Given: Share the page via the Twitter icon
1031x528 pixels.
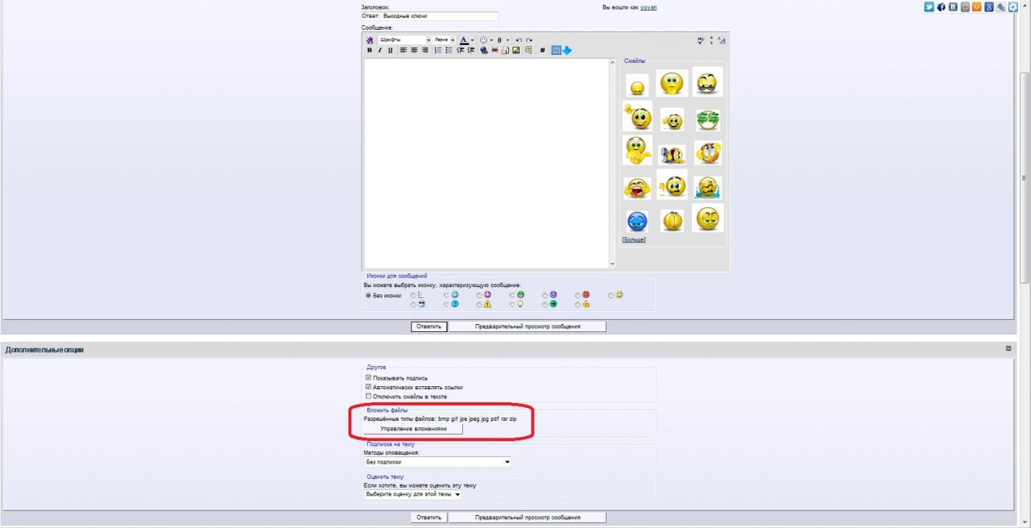Looking at the screenshot, I should [929, 7].
